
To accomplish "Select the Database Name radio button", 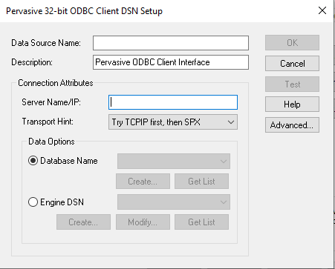I will coord(33,161).
